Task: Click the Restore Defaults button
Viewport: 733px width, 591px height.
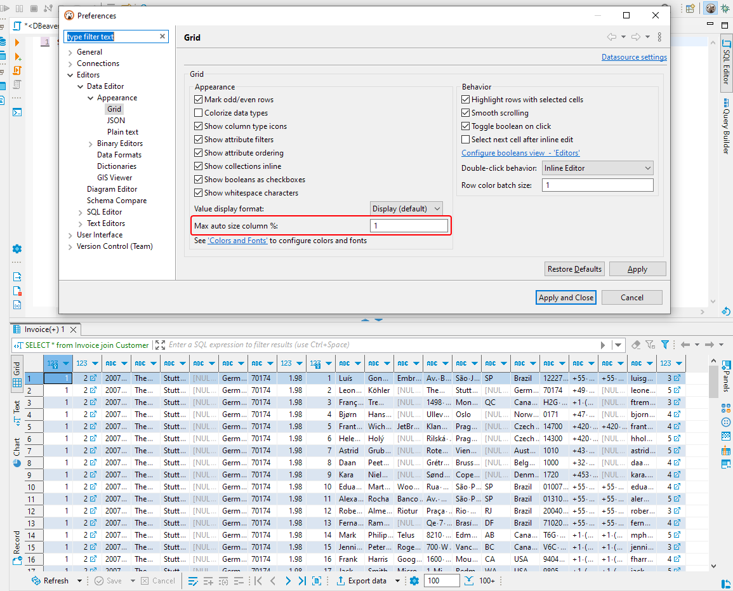Action: (574, 269)
